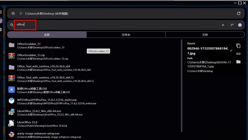
Task: Click the parent path 'C:\Users\木容\Desktop' in Details
Action: [x=200, y=71]
